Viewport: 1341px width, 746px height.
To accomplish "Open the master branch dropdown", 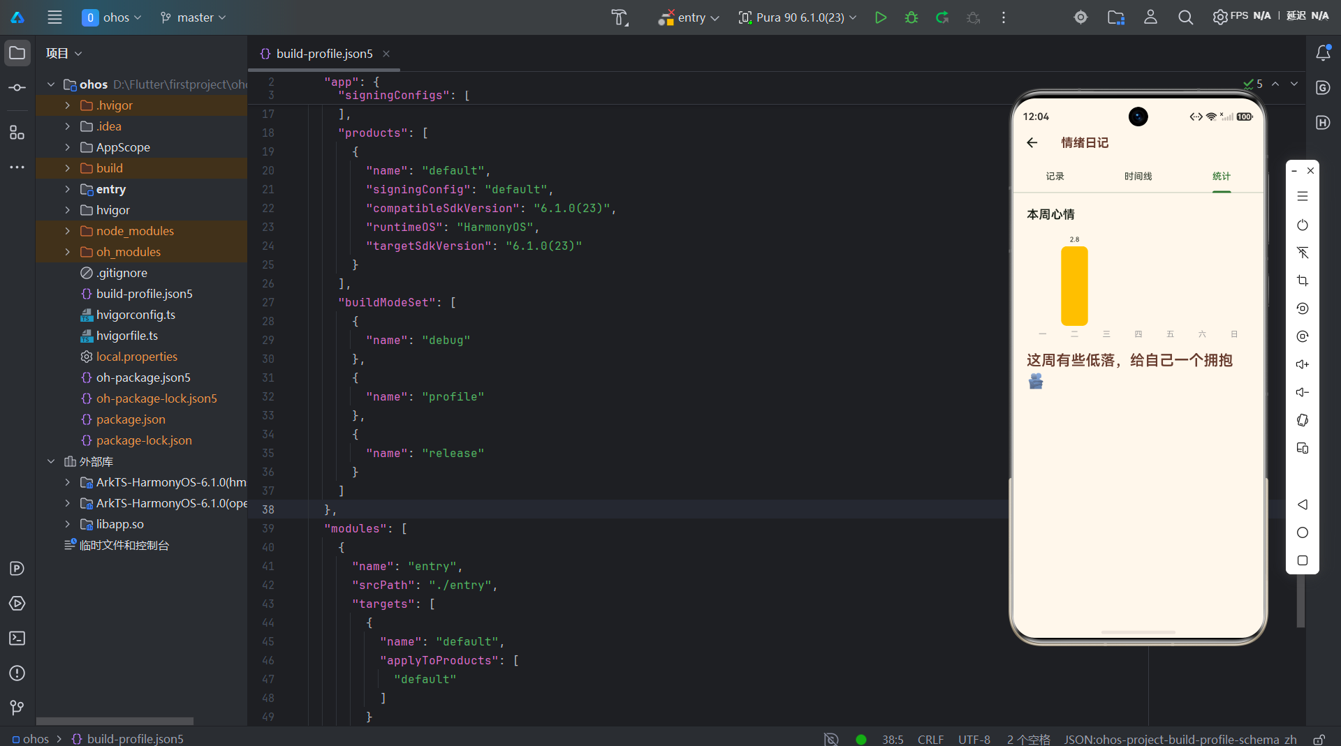I will 193,17.
